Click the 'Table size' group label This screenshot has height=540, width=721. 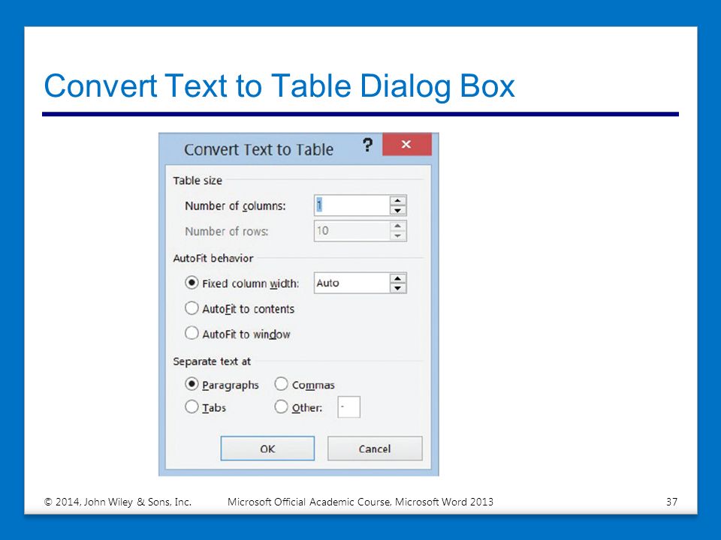[198, 181]
